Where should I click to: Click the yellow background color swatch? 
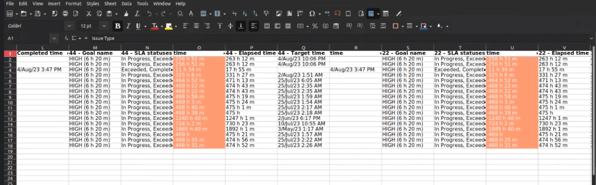168,26
